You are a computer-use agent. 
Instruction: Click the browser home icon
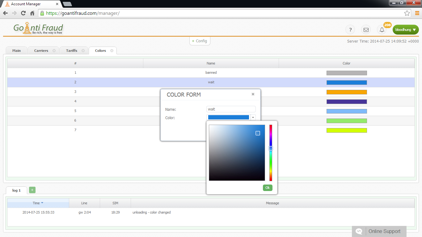[32, 13]
